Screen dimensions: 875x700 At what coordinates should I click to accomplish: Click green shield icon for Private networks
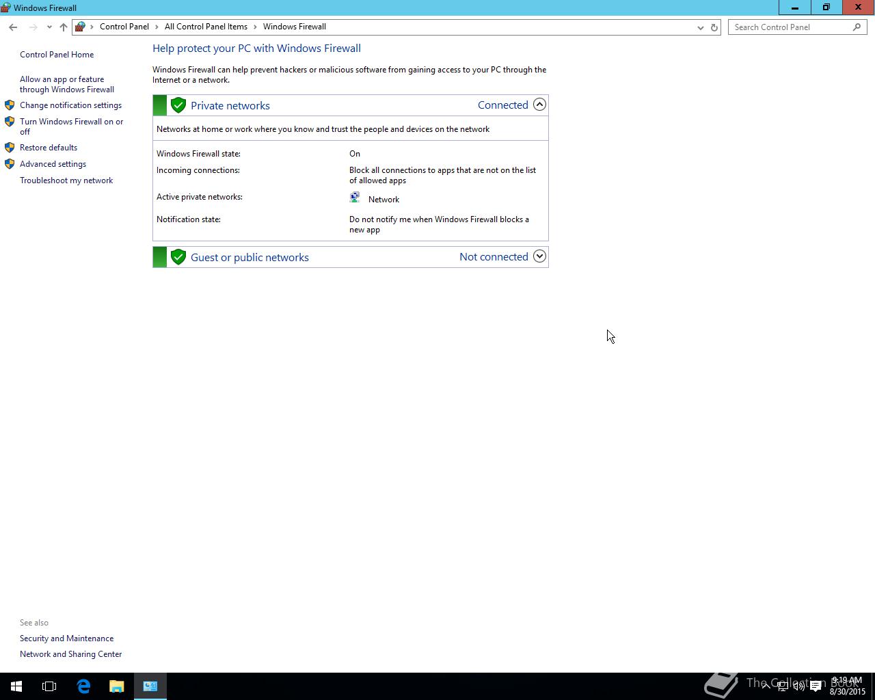(x=178, y=105)
